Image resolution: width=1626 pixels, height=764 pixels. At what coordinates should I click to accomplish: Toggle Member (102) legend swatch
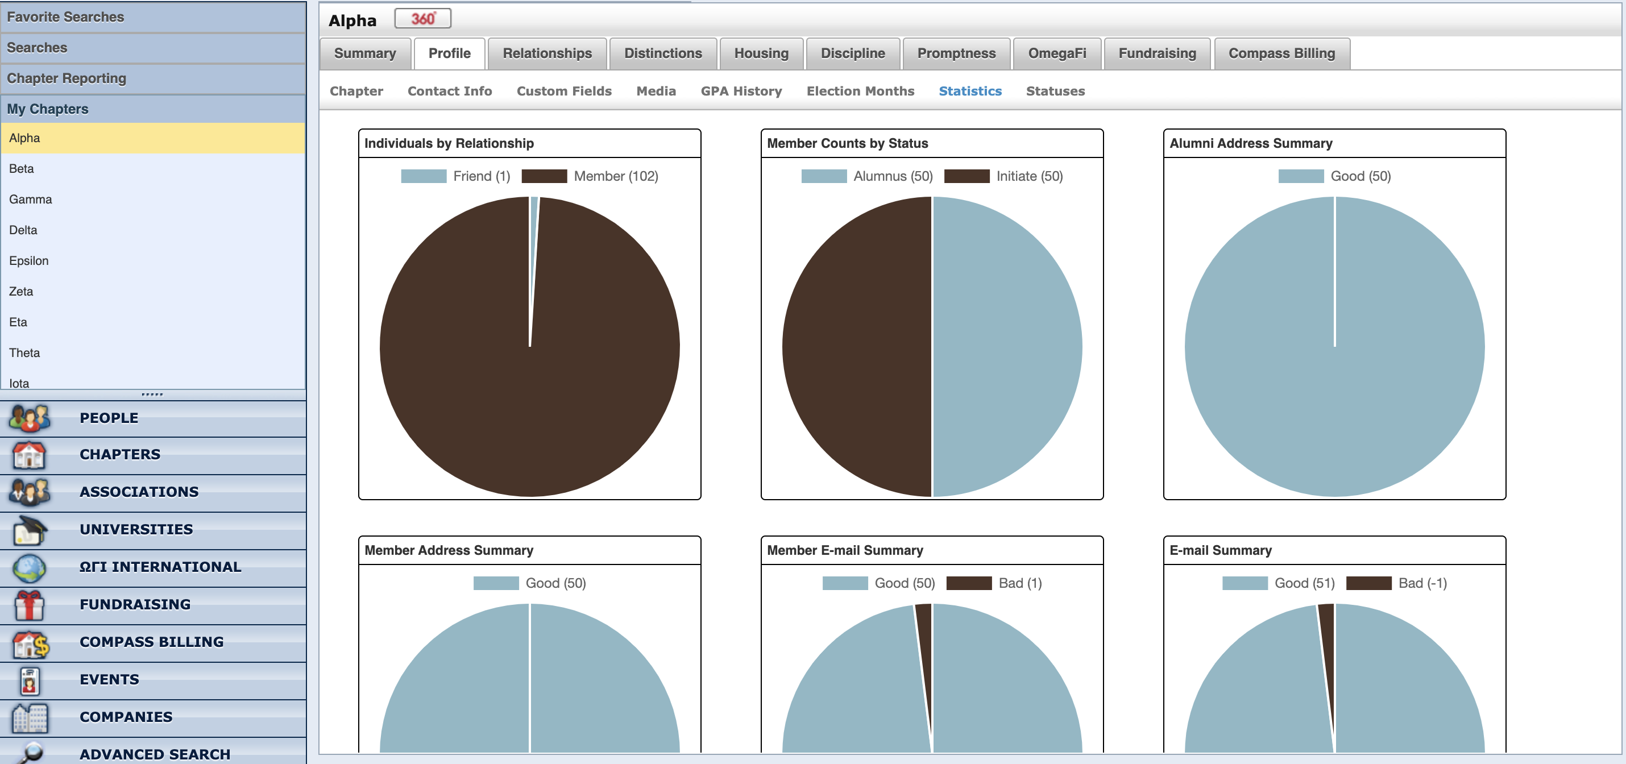point(544,176)
